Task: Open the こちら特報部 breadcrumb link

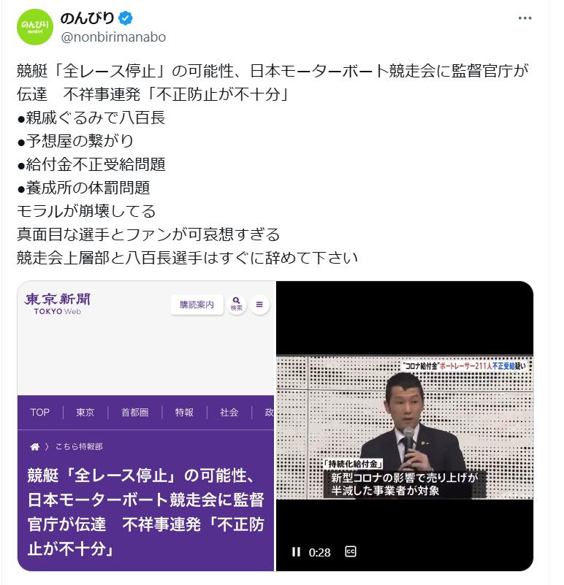Action: [x=79, y=446]
